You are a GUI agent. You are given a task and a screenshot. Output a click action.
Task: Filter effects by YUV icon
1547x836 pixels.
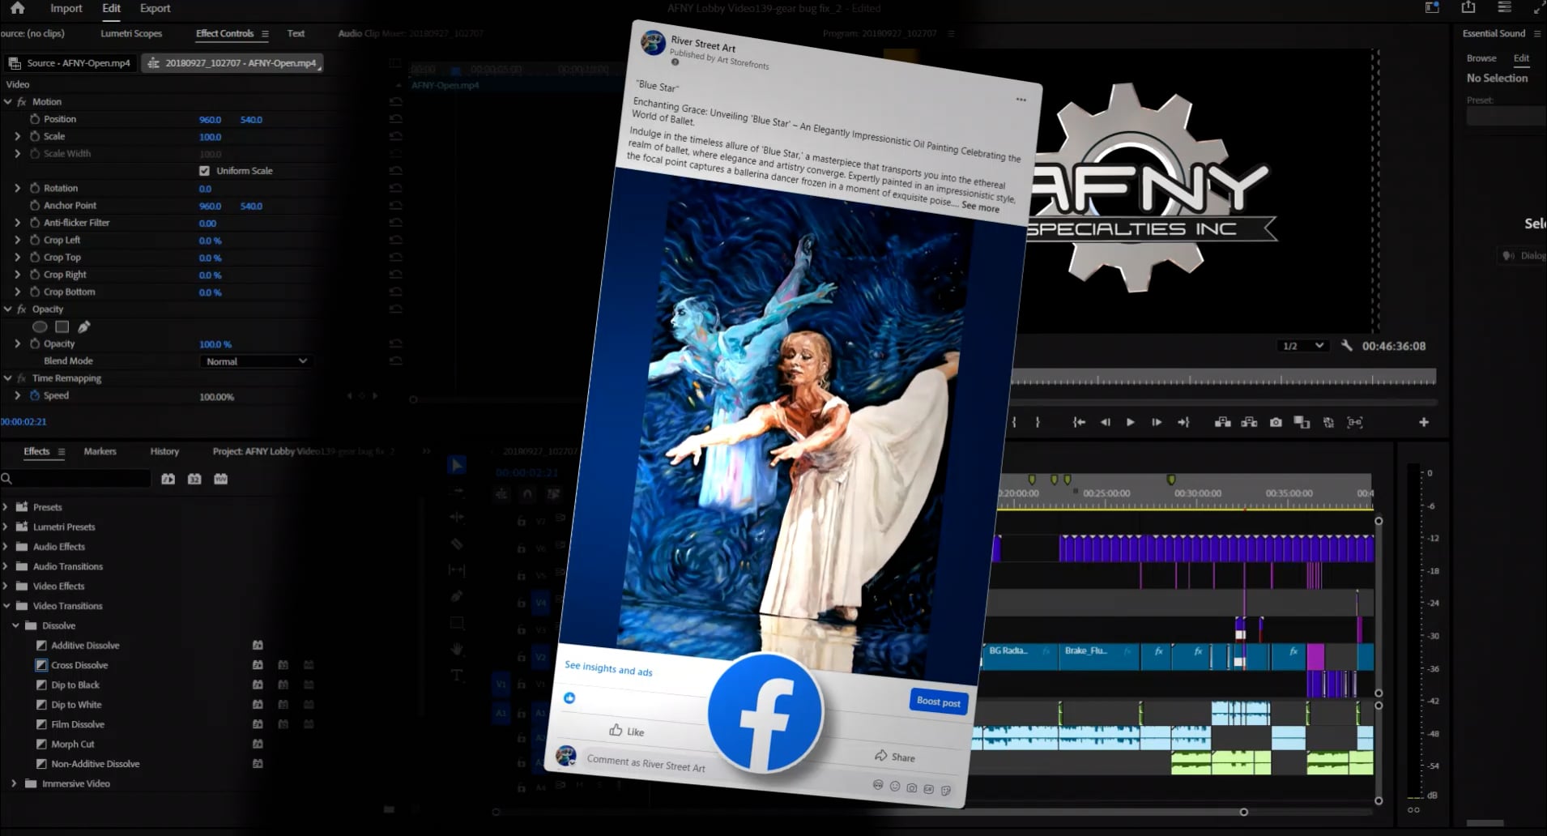coord(220,479)
